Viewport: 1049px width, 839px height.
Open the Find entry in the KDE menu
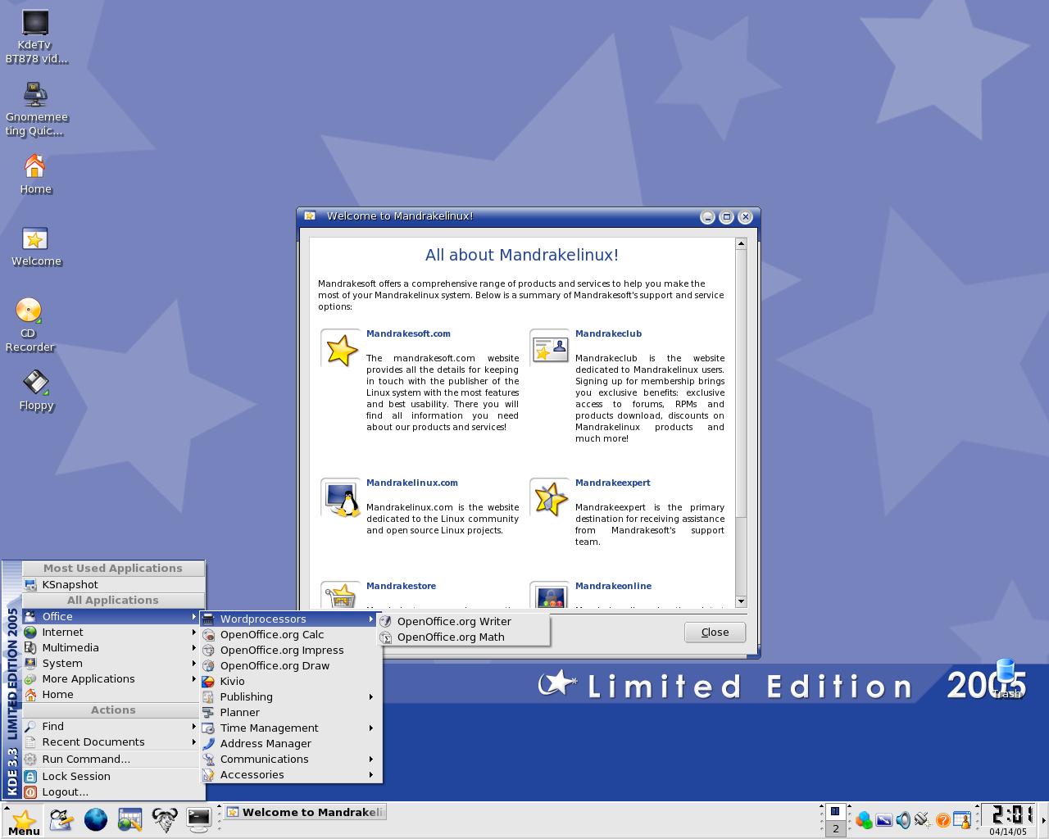coord(112,726)
